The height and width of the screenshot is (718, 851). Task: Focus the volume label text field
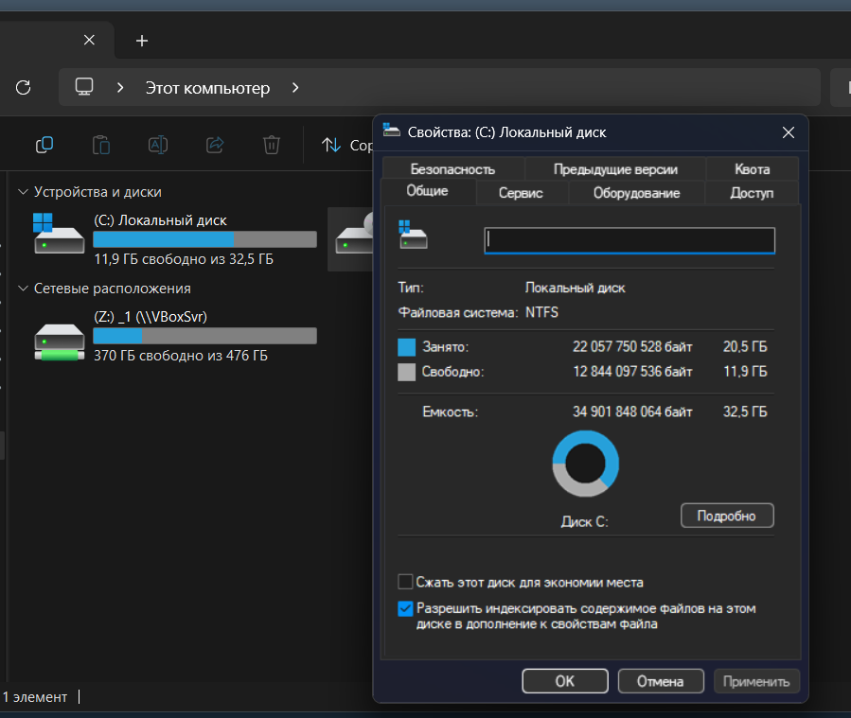pos(629,240)
